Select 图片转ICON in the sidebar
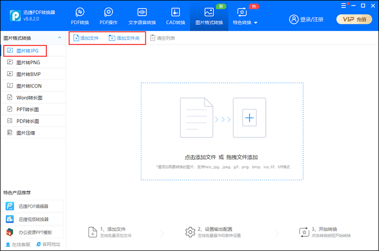This screenshot has height=251, width=379. coord(33,86)
